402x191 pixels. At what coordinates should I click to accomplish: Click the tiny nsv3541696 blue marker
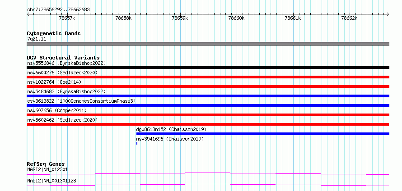coord(137,143)
